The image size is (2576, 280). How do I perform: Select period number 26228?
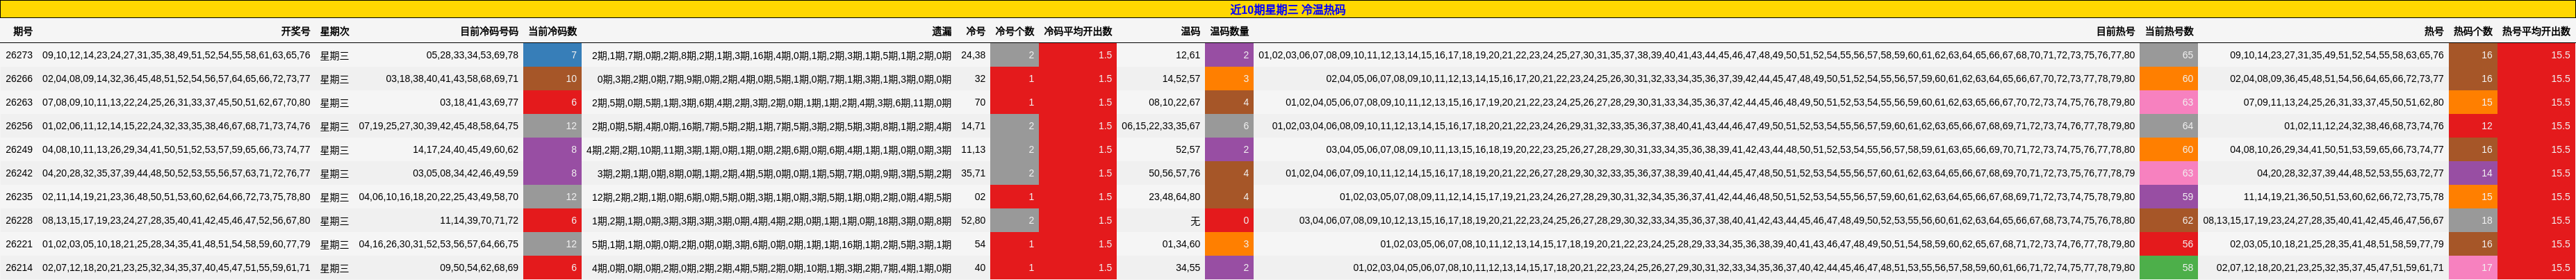(19, 220)
